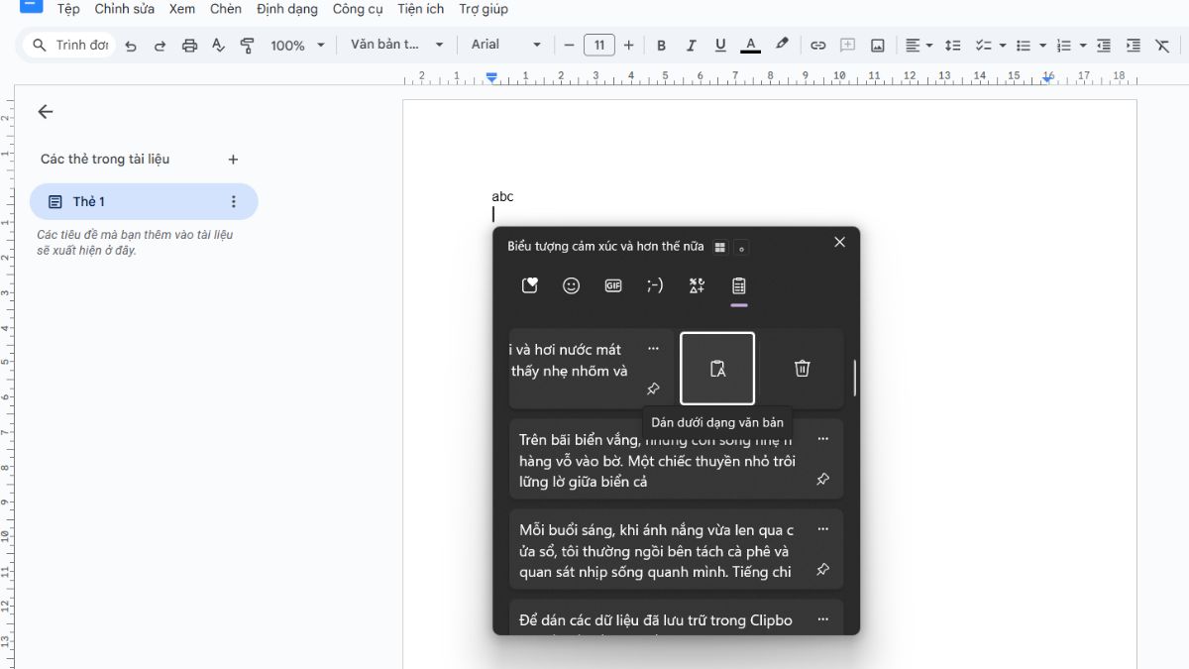
Task: Switch to the symbols tab
Action: [x=697, y=285]
